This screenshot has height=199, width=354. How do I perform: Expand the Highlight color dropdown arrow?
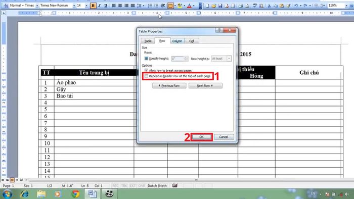(x=184, y=6)
